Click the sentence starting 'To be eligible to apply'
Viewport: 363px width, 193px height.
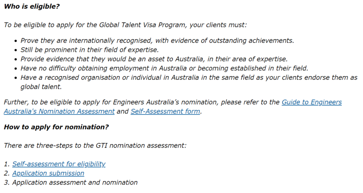click(x=125, y=25)
